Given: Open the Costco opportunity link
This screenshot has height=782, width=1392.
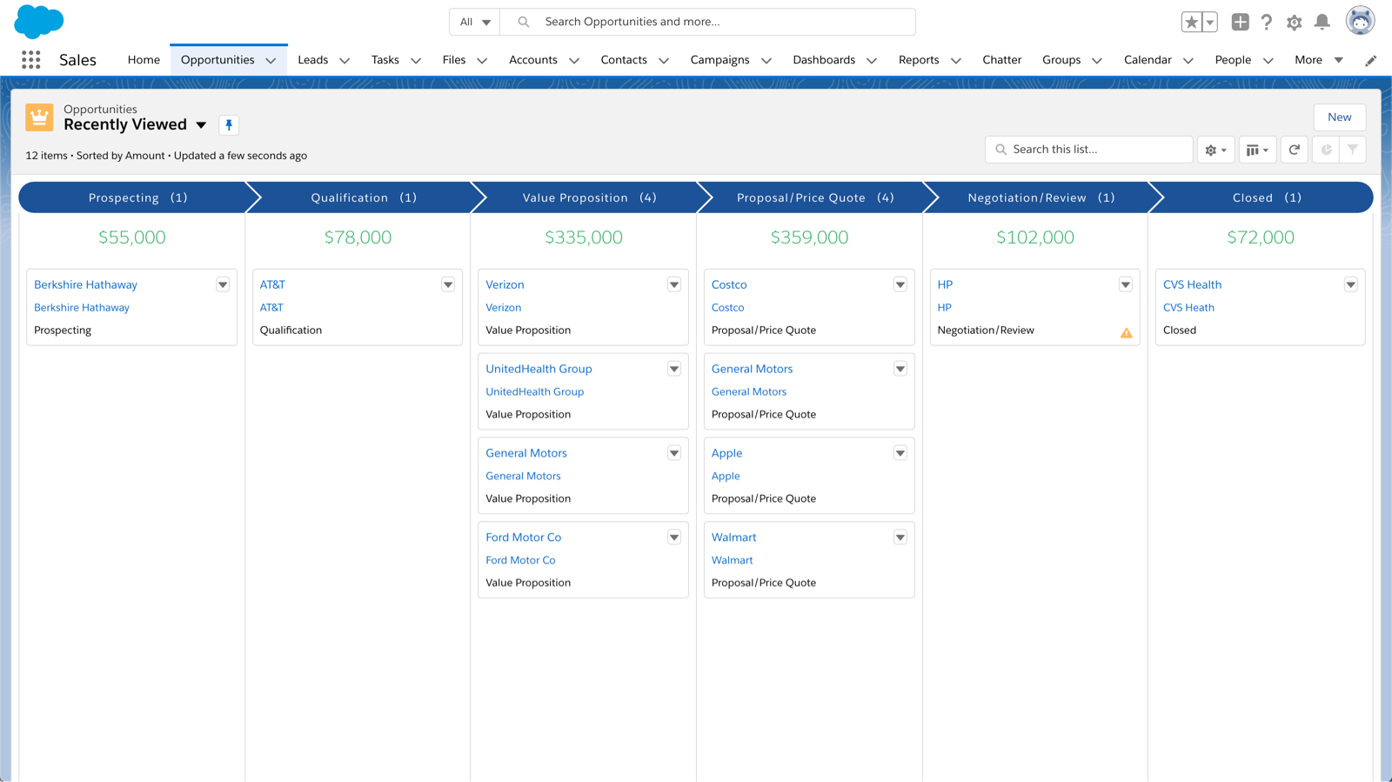Looking at the screenshot, I should pyautogui.click(x=729, y=284).
